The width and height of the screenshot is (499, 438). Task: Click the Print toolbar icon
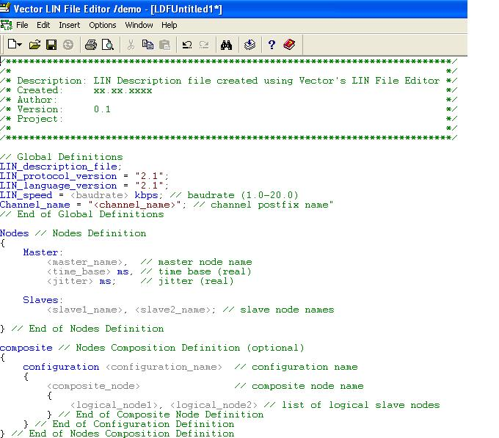coord(91,45)
